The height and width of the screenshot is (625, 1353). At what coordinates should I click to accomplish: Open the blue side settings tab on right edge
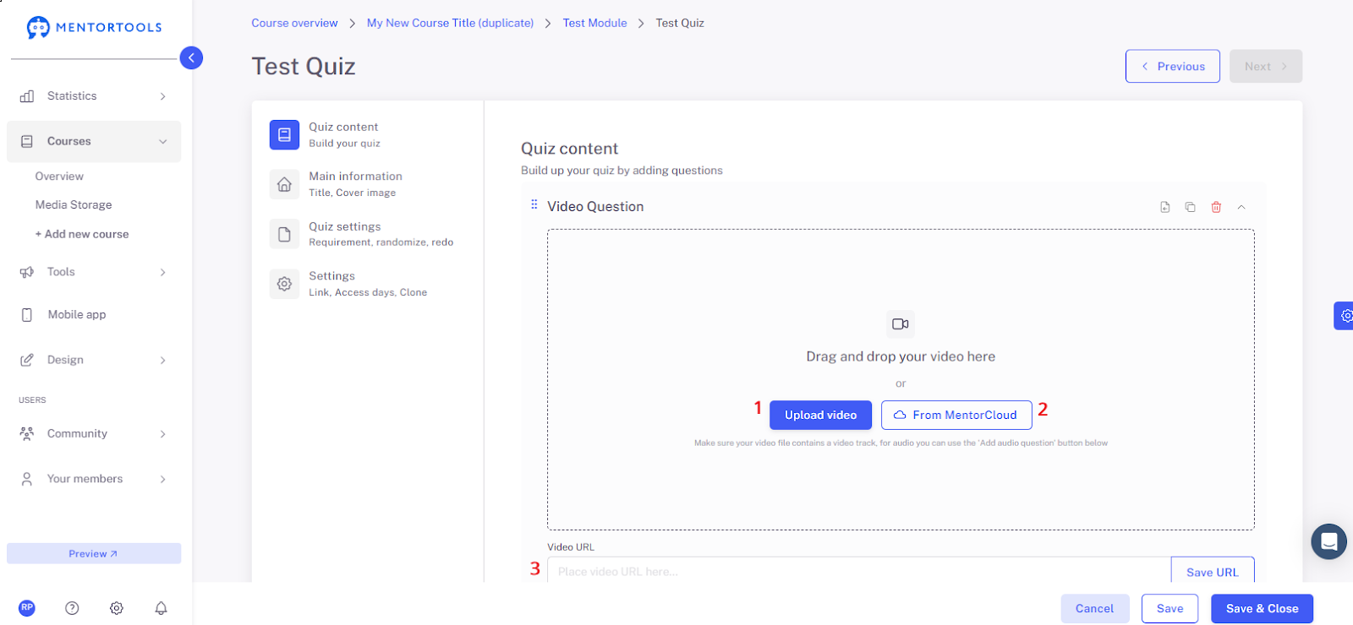click(x=1345, y=316)
